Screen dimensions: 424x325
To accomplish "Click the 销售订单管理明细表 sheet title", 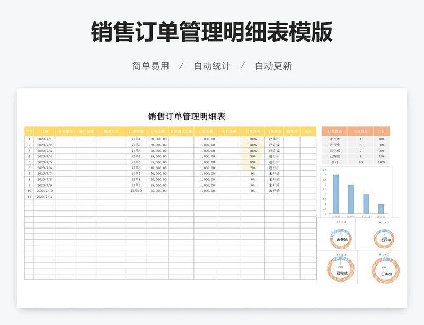I will point(187,117).
